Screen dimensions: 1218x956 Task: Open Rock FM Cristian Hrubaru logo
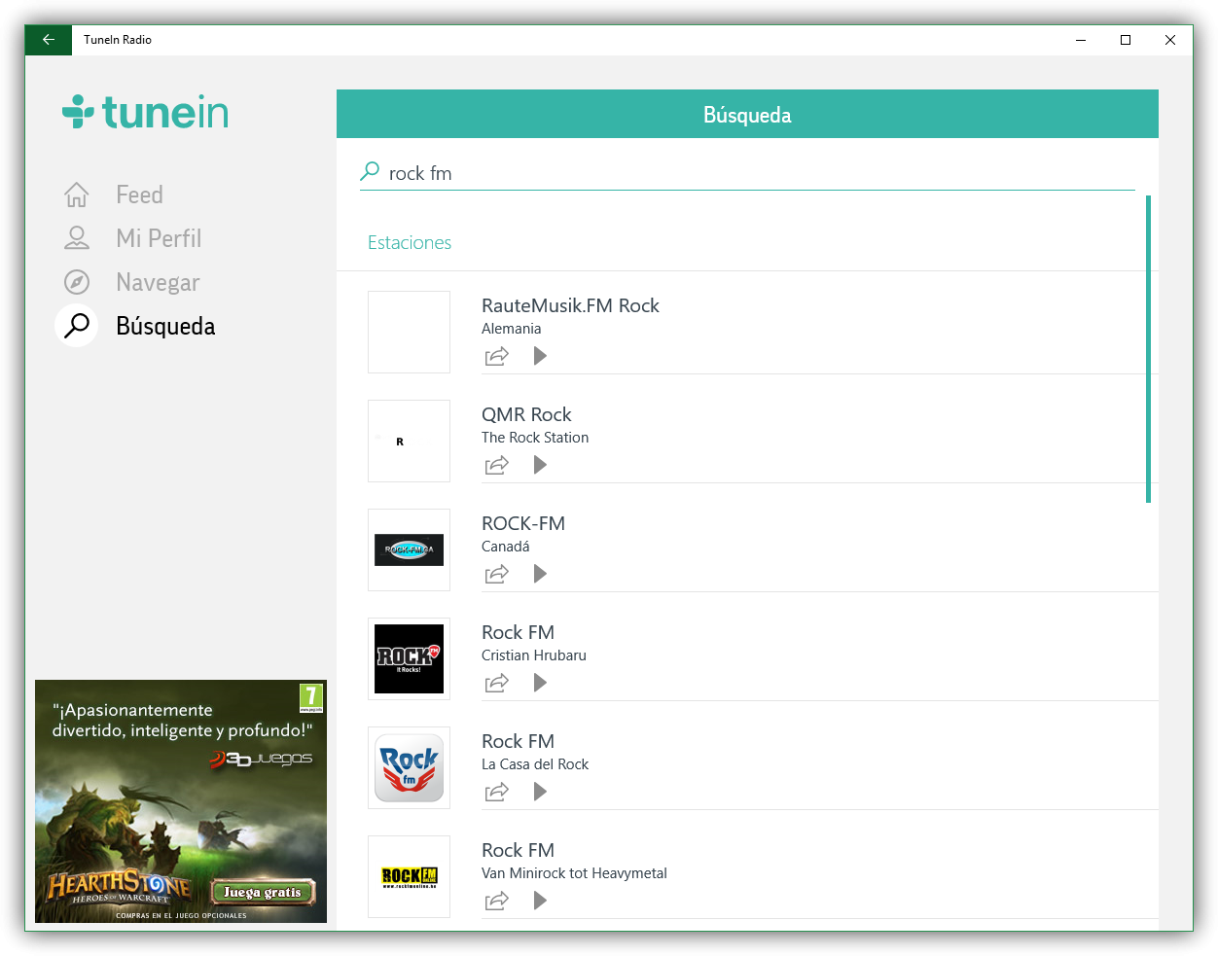409,658
